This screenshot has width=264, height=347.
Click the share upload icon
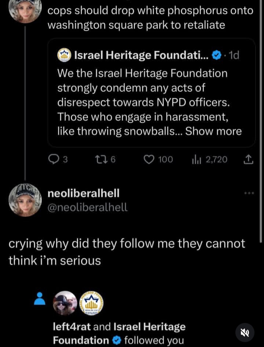point(248,159)
